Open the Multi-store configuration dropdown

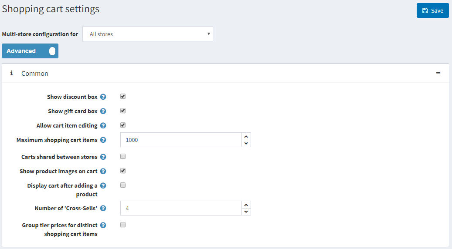pyautogui.click(x=147, y=34)
